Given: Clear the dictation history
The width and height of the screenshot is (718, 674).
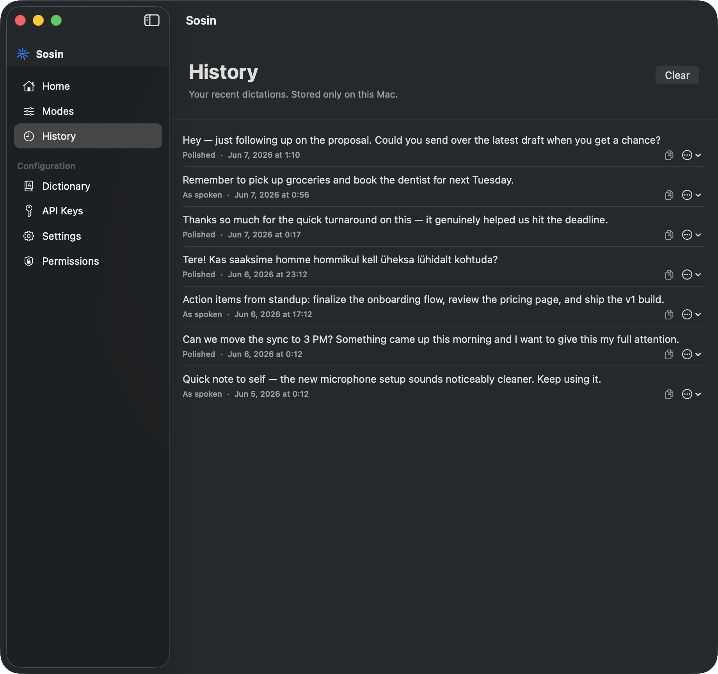Looking at the screenshot, I should pos(677,75).
